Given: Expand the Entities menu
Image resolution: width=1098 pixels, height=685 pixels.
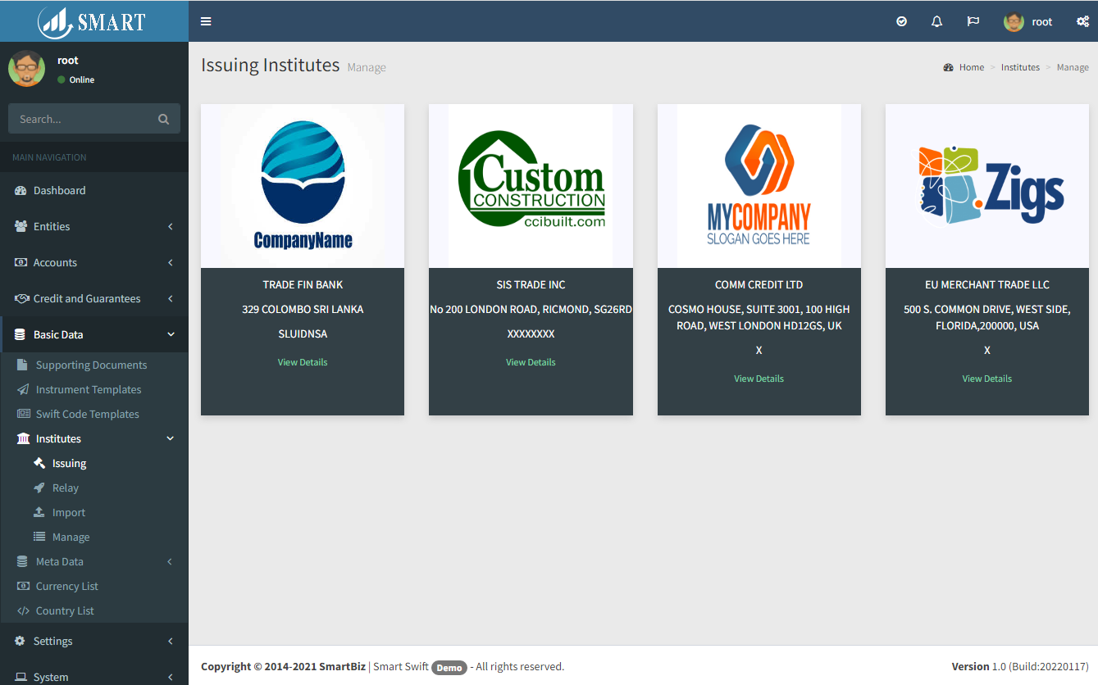Looking at the screenshot, I should 52,226.
